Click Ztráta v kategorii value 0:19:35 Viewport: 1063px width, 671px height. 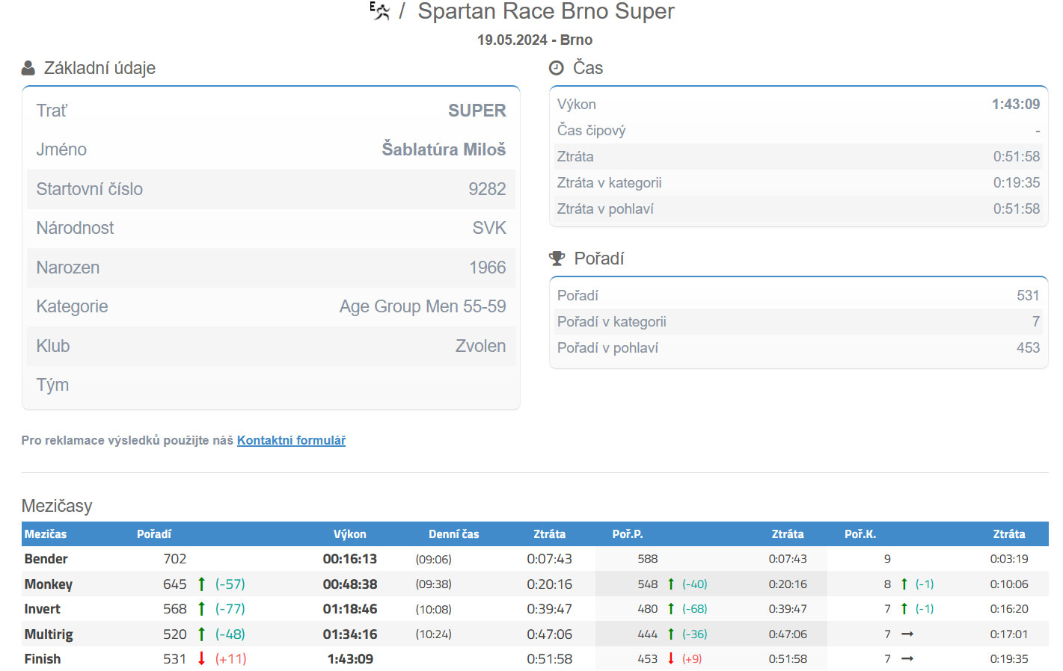point(1017,183)
